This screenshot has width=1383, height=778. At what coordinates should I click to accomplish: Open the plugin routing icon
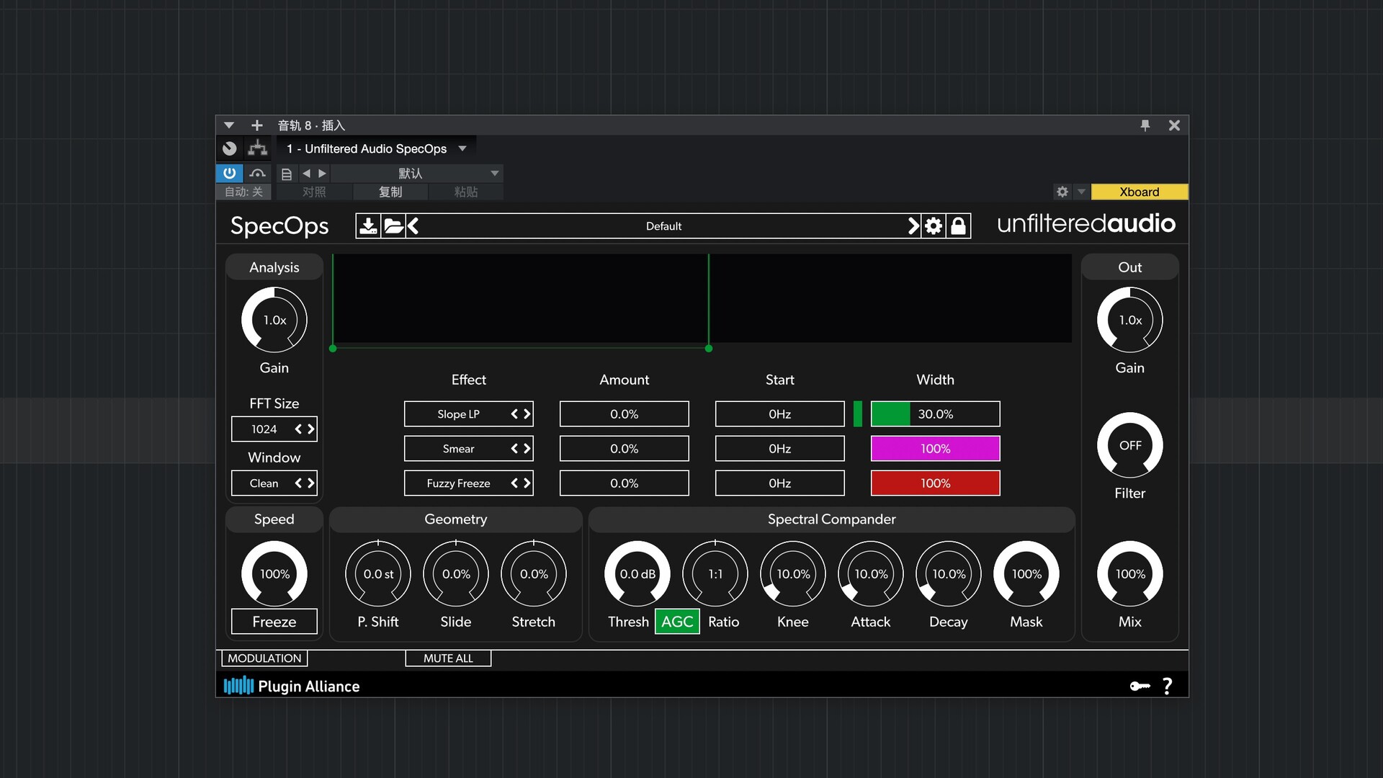coord(257,148)
